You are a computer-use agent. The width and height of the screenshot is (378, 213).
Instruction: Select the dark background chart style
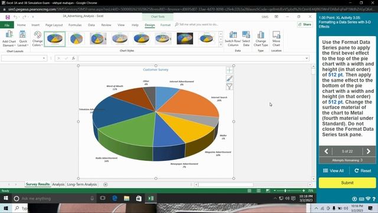(x=185, y=38)
